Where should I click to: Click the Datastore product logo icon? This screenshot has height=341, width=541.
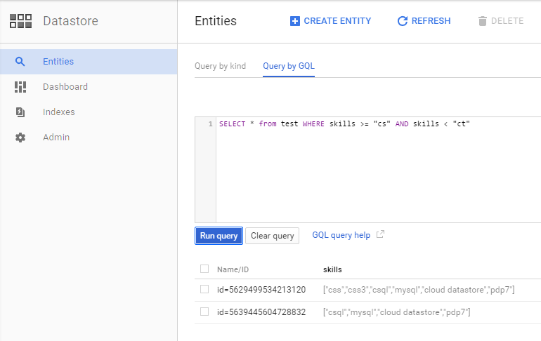20,21
